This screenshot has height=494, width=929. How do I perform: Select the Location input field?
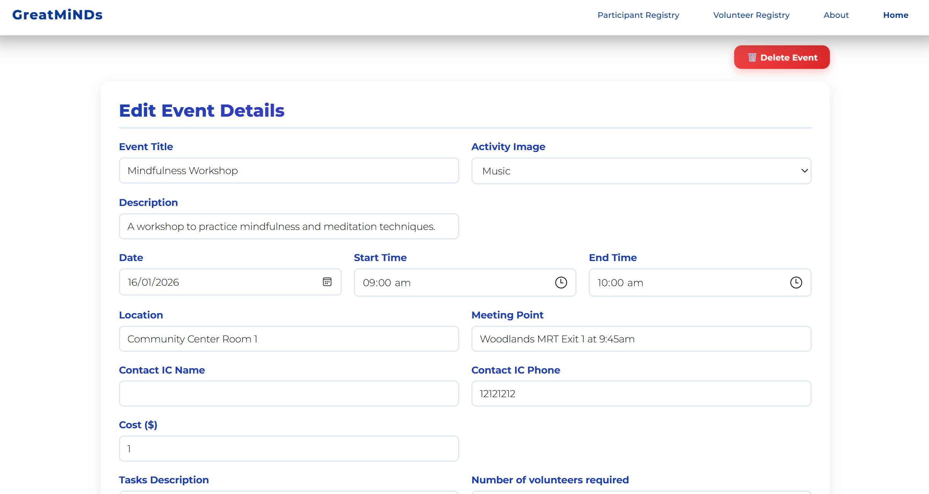[289, 339]
